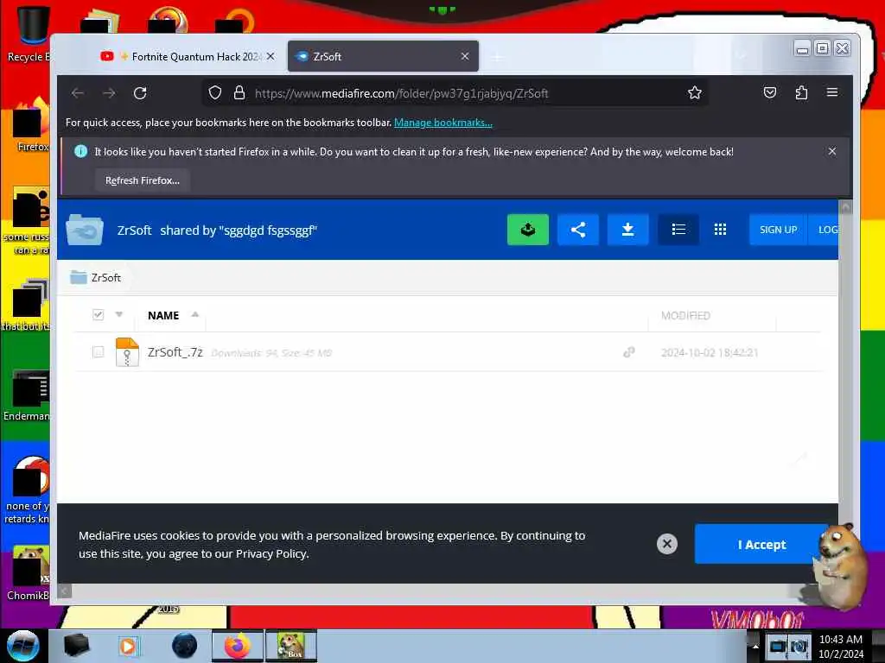This screenshot has width=885, height=663.
Task: Open the Save to Pocket button
Action: (770, 92)
